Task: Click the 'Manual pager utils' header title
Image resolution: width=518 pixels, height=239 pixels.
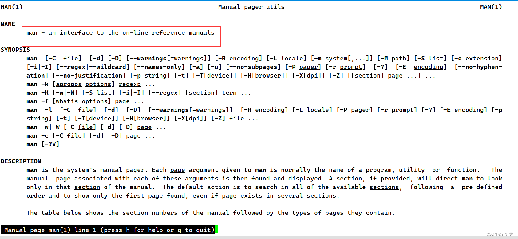Action: [x=251, y=7]
